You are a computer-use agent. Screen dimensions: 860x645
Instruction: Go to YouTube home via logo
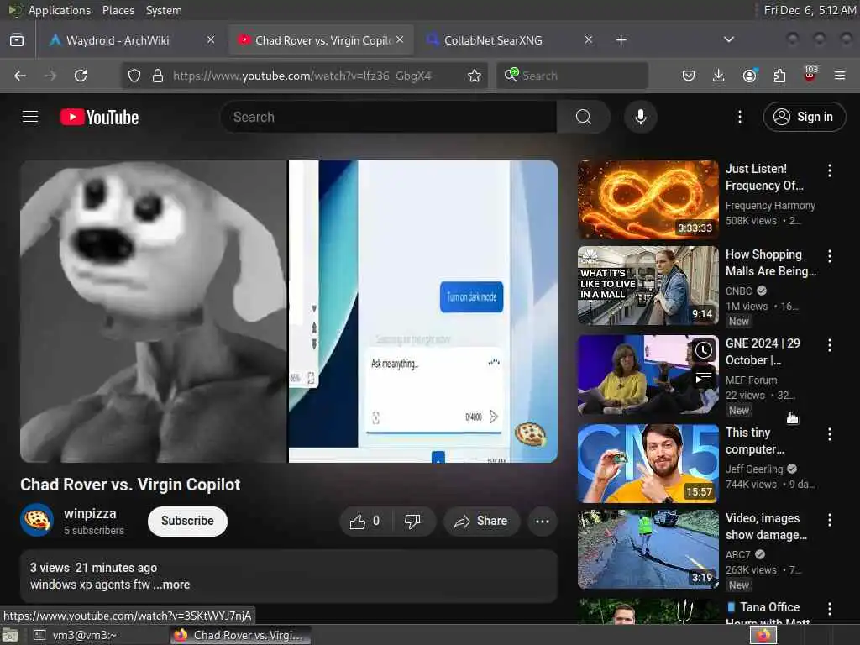[99, 117]
